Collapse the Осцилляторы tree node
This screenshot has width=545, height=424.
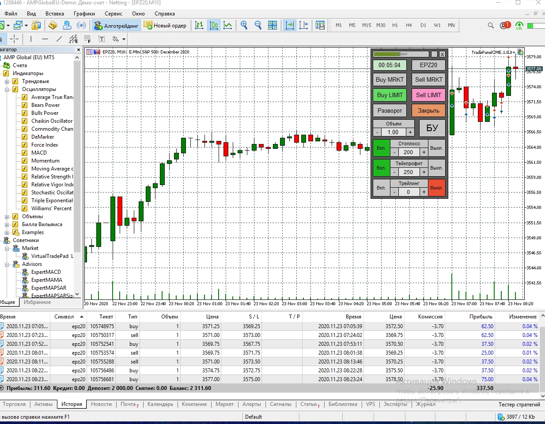(7, 89)
